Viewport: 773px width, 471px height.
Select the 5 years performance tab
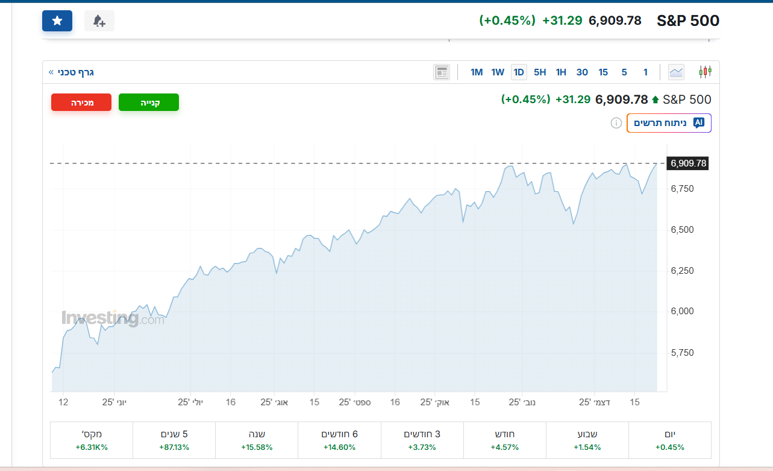pyautogui.click(x=174, y=440)
